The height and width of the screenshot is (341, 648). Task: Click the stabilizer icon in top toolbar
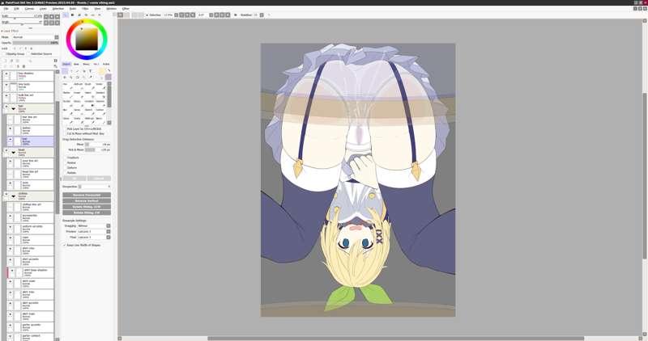click(x=236, y=15)
